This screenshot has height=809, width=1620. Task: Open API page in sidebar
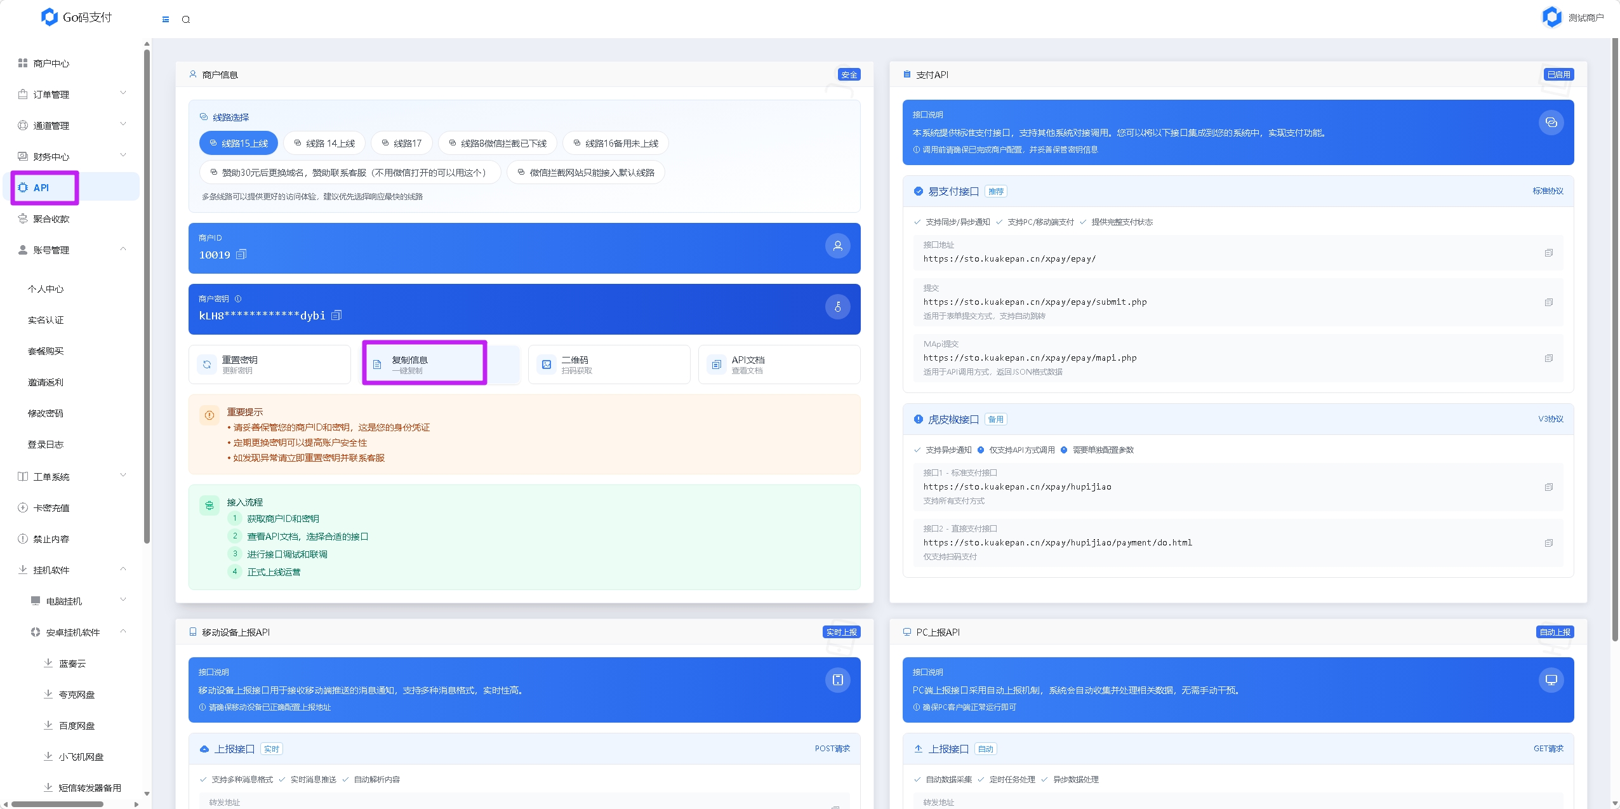point(72,187)
